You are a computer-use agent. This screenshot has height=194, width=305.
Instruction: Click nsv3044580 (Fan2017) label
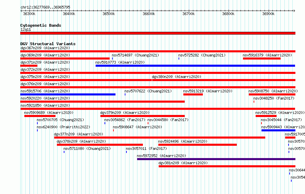point(168,120)
